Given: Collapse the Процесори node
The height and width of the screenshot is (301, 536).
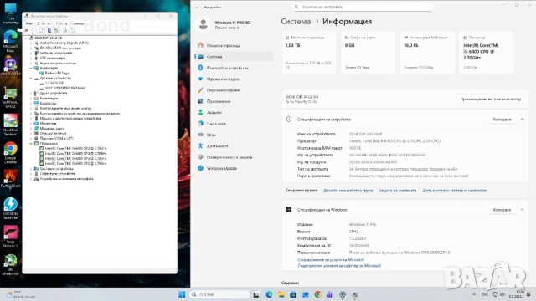Looking at the screenshot, I should pyautogui.click(x=31, y=144).
